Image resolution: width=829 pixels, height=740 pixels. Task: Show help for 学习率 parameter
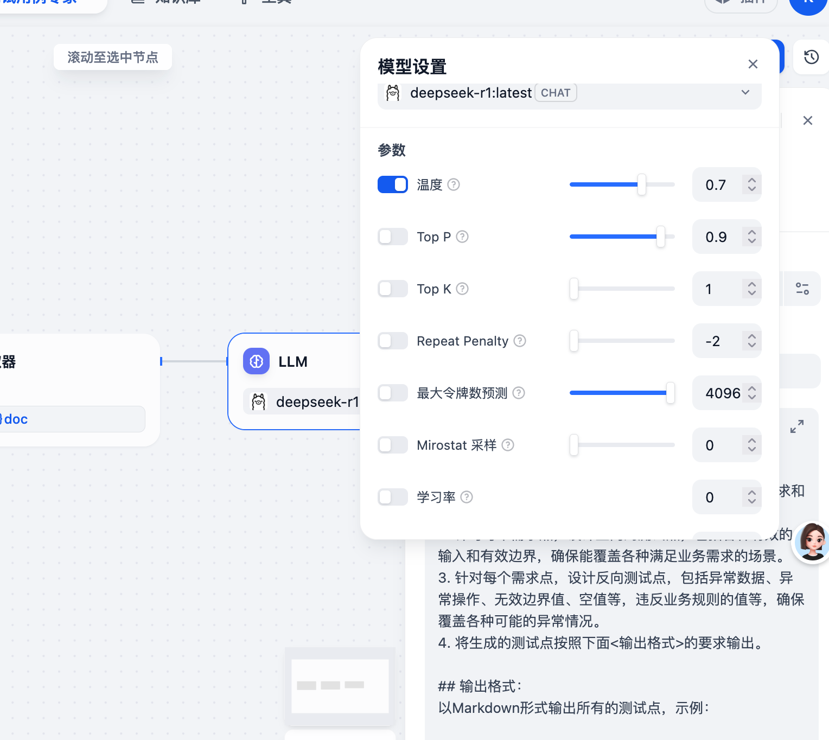(x=467, y=497)
